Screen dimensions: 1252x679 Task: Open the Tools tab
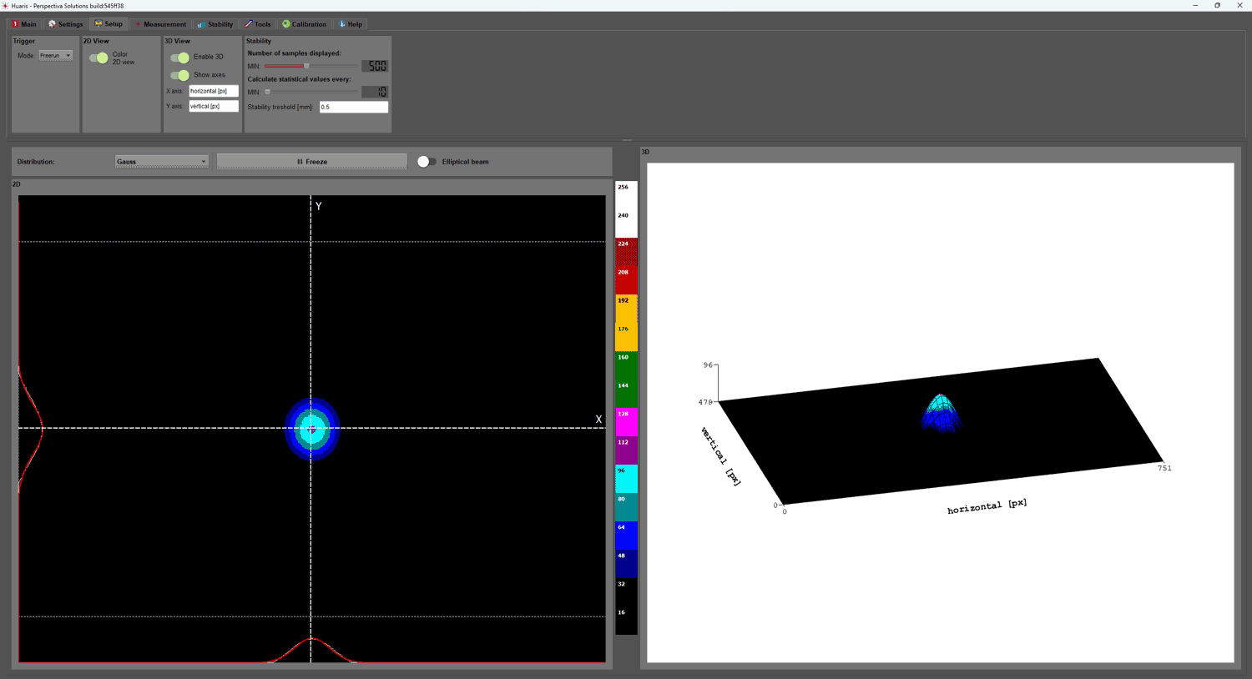coord(257,24)
